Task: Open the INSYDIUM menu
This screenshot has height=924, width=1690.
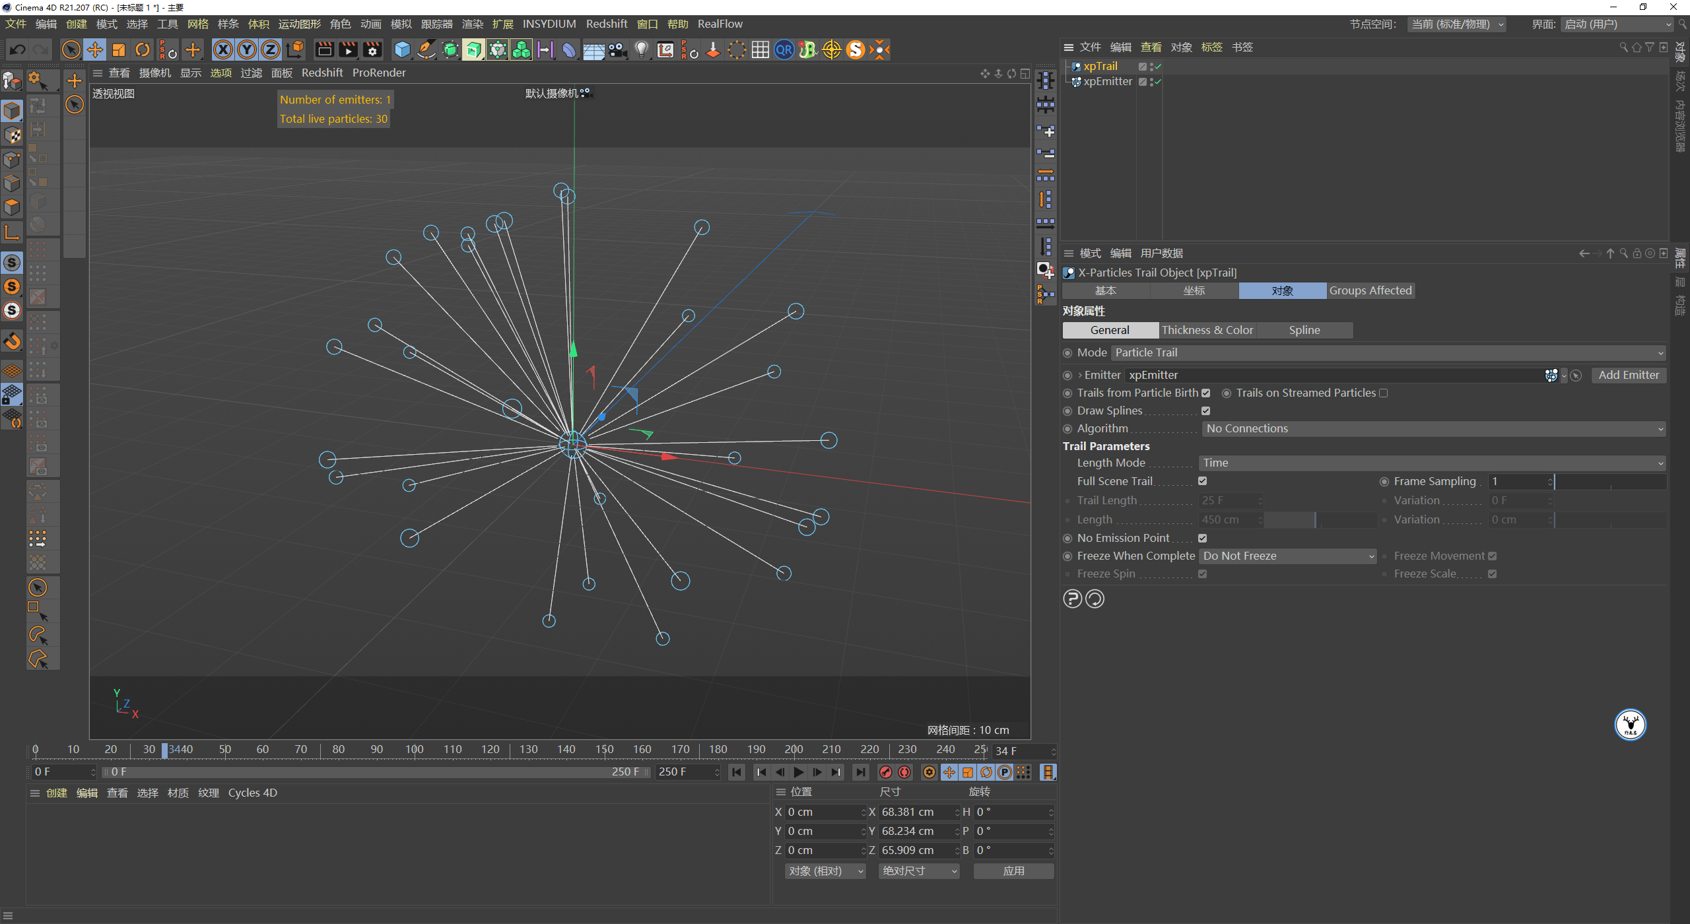Action: (x=549, y=24)
